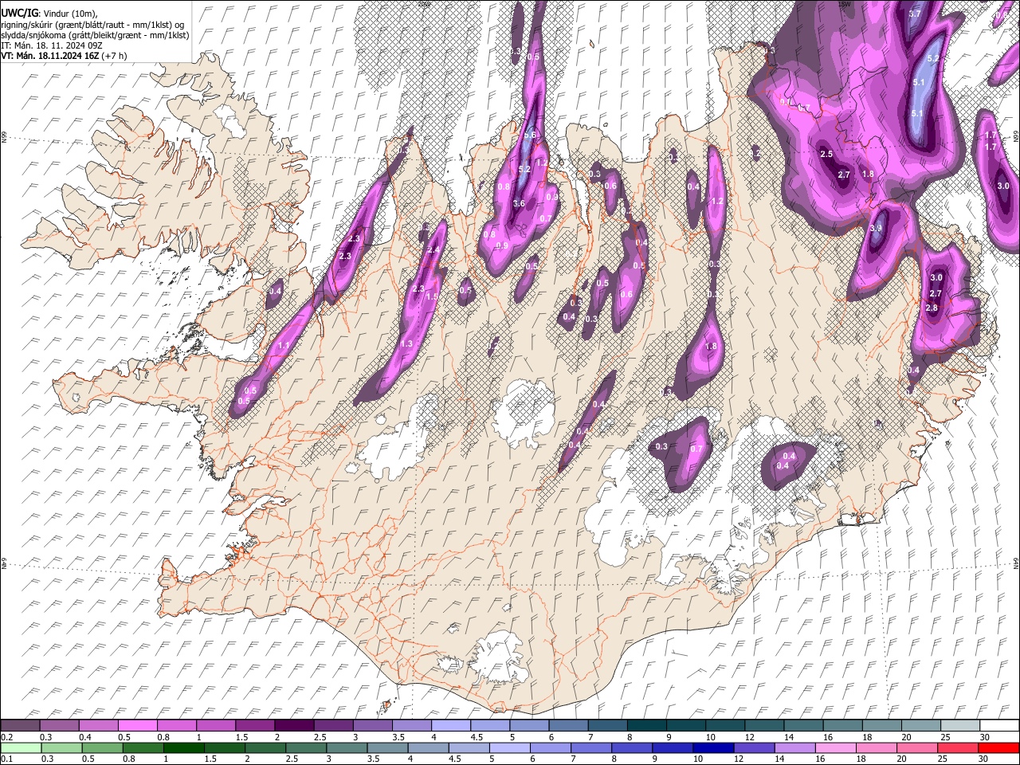Click the valid time 'VT: Mán. 18.11.2024 16Z (+7 h)'
This screenshot has height=765, width=1020.
[64, 56]
